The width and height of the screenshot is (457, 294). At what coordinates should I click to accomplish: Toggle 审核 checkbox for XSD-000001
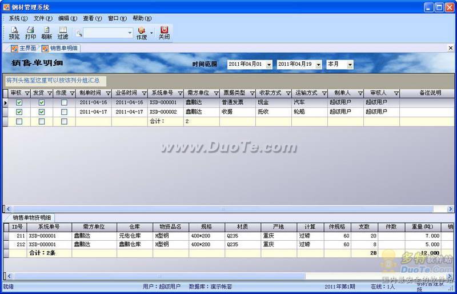pyautogui.click(x=19, y=102)
